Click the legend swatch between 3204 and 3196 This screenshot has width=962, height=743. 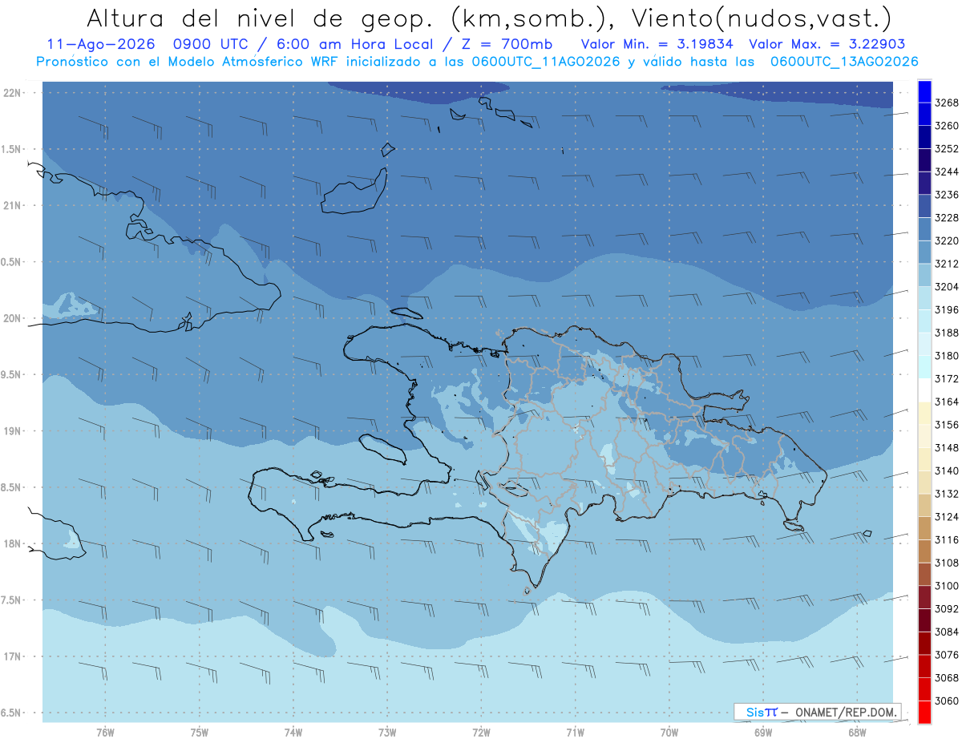[x=924, y=298]
